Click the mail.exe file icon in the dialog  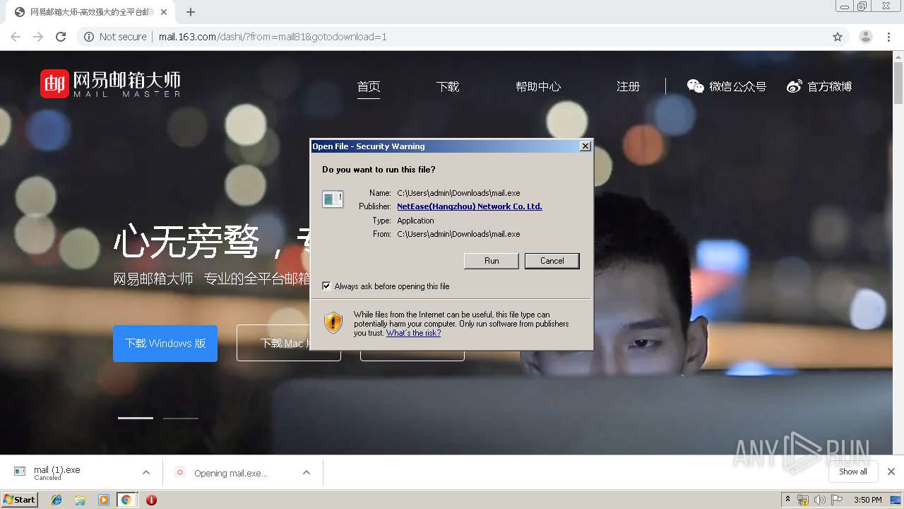(x=333, y=199)
